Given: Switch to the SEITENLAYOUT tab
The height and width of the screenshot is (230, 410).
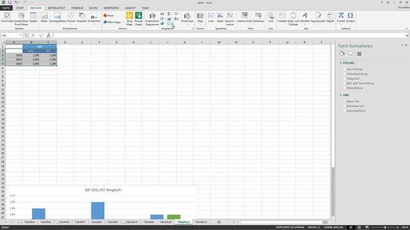Looking at the screenshot, I should point(56,8).
